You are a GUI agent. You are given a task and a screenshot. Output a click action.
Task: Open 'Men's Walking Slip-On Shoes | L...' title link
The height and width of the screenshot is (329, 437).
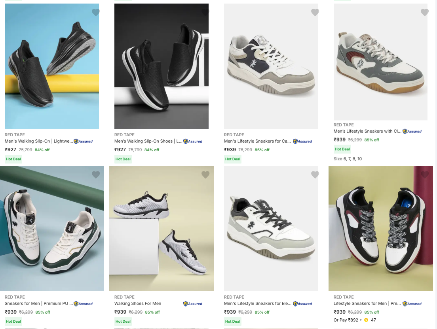point(148,141)
